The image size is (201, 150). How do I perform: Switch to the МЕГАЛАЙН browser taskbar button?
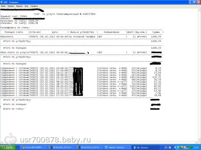(x=33, y=147)
